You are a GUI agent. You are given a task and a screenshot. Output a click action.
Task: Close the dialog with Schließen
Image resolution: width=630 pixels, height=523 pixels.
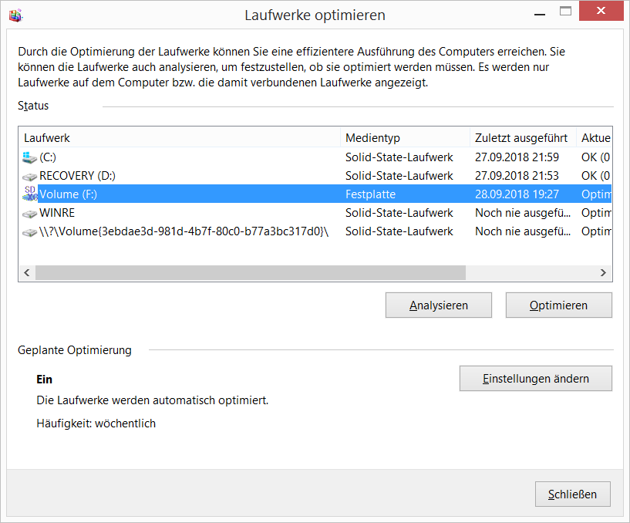(572, 494)
